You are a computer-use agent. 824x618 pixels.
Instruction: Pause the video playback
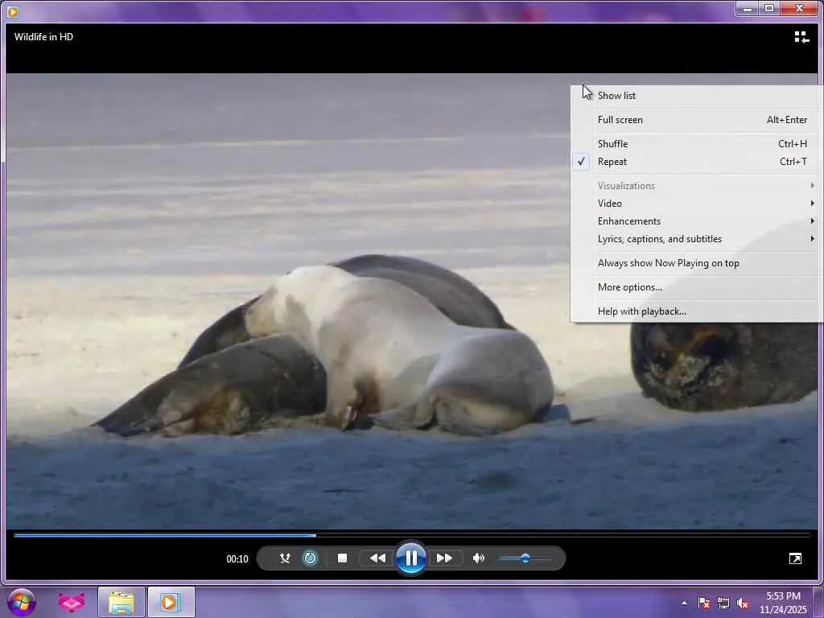410,558
